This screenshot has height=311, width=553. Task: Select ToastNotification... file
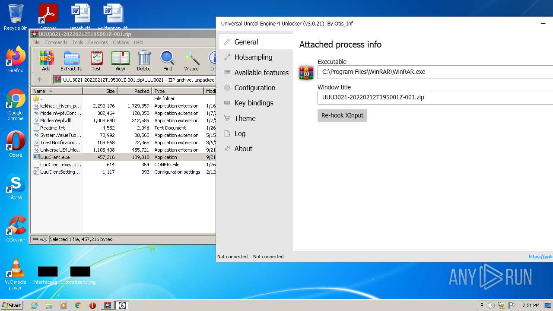click(123, 143)
